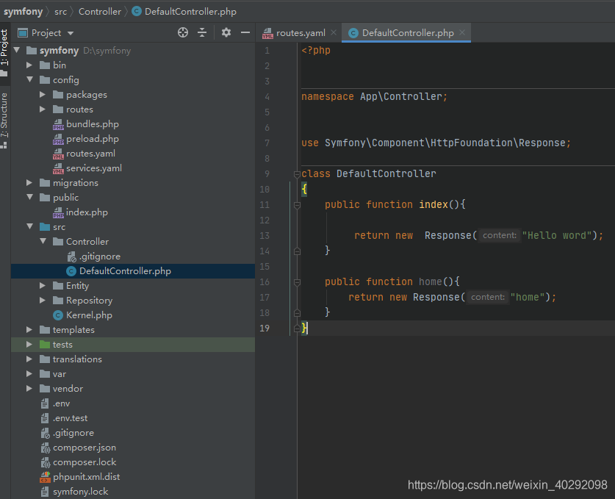Click Controller in the breadcrumb bar
615x499 pixels.
[100, 11]
